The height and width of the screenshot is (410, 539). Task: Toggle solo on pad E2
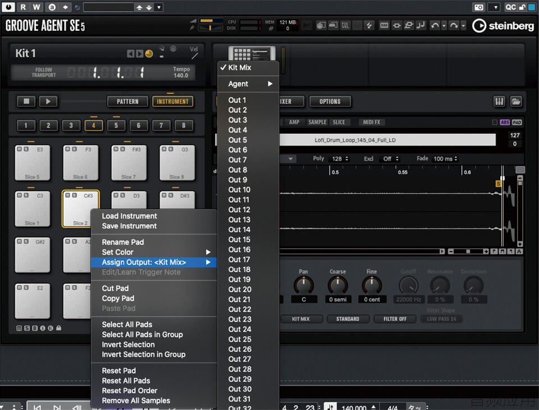click(x=26, y=288)
